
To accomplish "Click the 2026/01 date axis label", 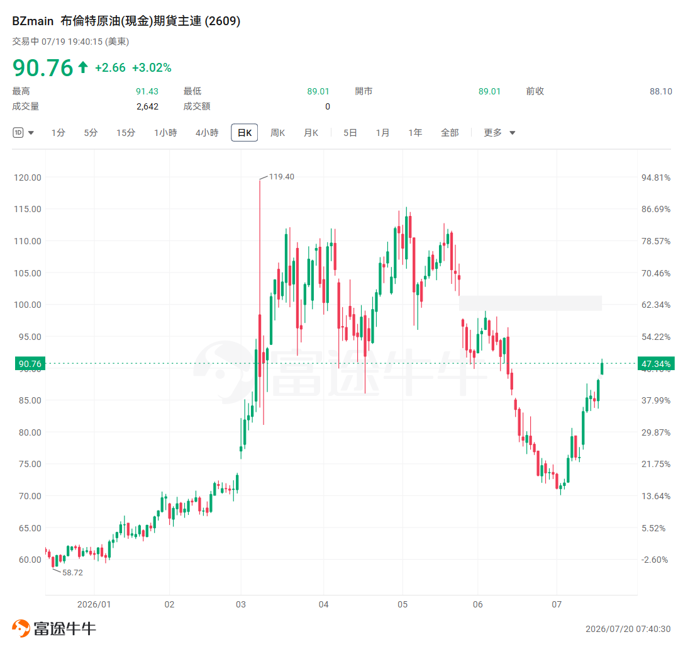I will (94, 604).
